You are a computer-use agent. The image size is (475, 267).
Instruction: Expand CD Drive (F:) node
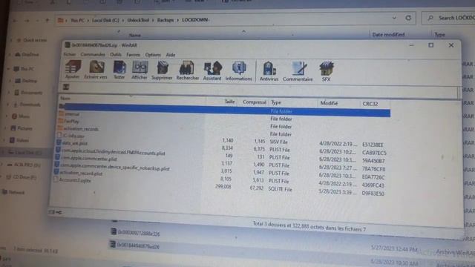click(1, 177)
